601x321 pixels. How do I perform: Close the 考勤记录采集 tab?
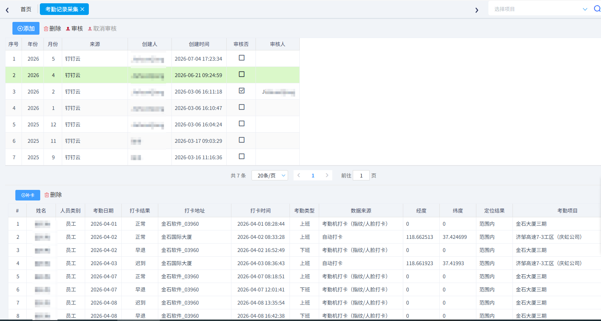[x=82, y=9]
